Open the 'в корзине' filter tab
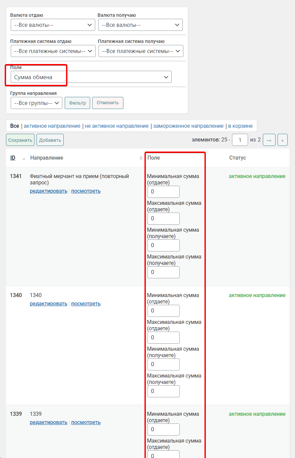 [x=240, y=126]
